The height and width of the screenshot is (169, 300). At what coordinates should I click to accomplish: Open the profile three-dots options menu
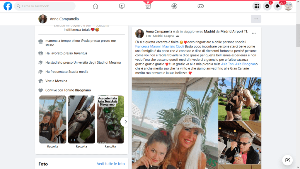tap(256, 19)
